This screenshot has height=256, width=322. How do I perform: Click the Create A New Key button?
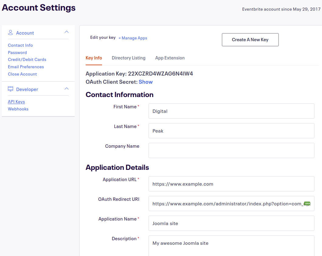[x=250, y=40]
